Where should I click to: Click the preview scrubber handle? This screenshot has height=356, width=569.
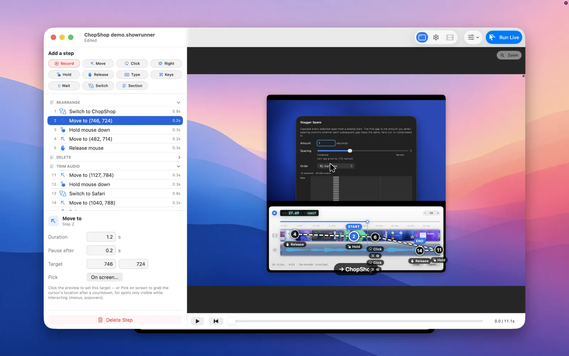[232, 321]
